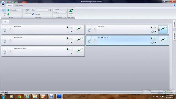Select the PICAYUNE PO channel name
This screenshot has width=176, height=99.
104,37
